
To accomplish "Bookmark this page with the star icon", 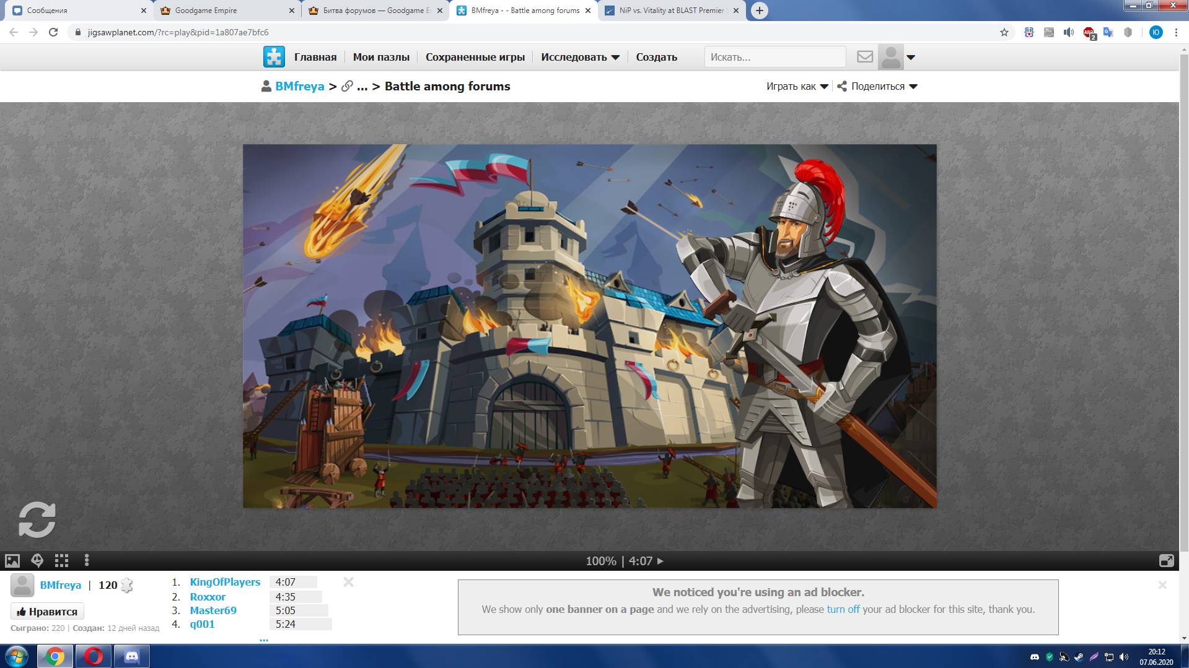I will [1004, 32].
